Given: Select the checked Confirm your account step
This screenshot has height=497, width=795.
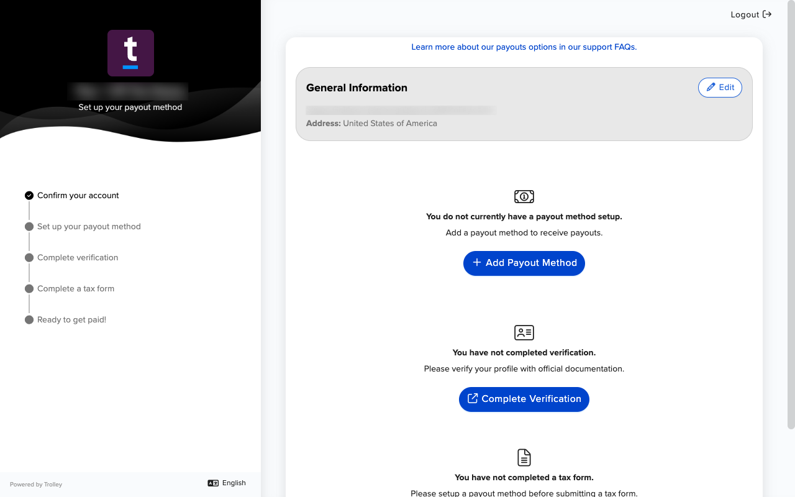Looking at the screenshot, I should [72, 195].
